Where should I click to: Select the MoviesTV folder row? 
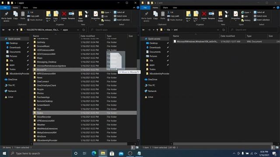pos(84,70)
